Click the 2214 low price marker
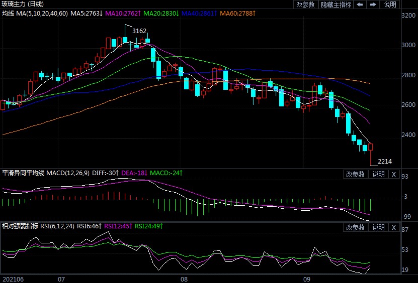This screenshot has width=418, height=283. (385, 161)
